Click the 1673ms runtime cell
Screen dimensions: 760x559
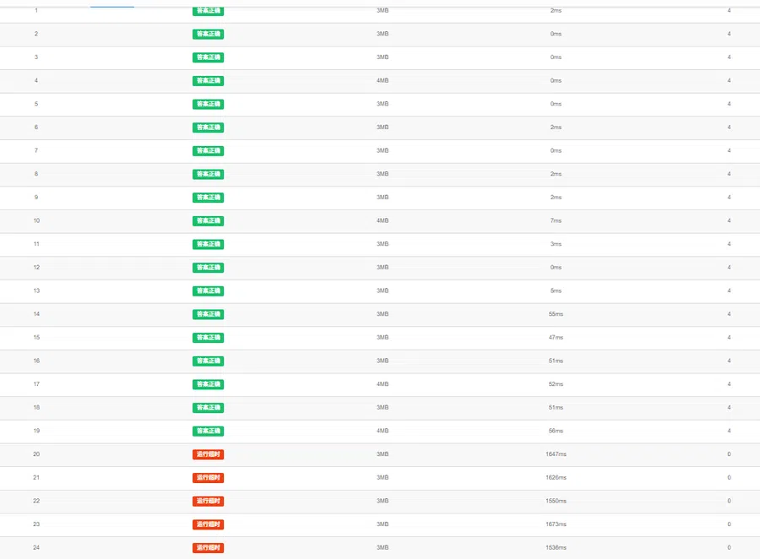coord(556,524)
